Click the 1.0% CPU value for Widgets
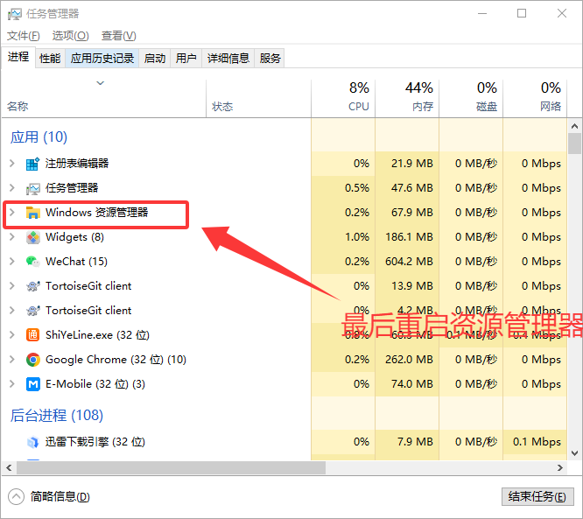The image size is (583, 519). (x=357, y=237)
